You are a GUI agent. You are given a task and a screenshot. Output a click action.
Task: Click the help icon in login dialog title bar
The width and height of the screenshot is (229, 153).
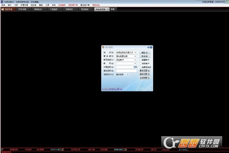coord(148,47)
